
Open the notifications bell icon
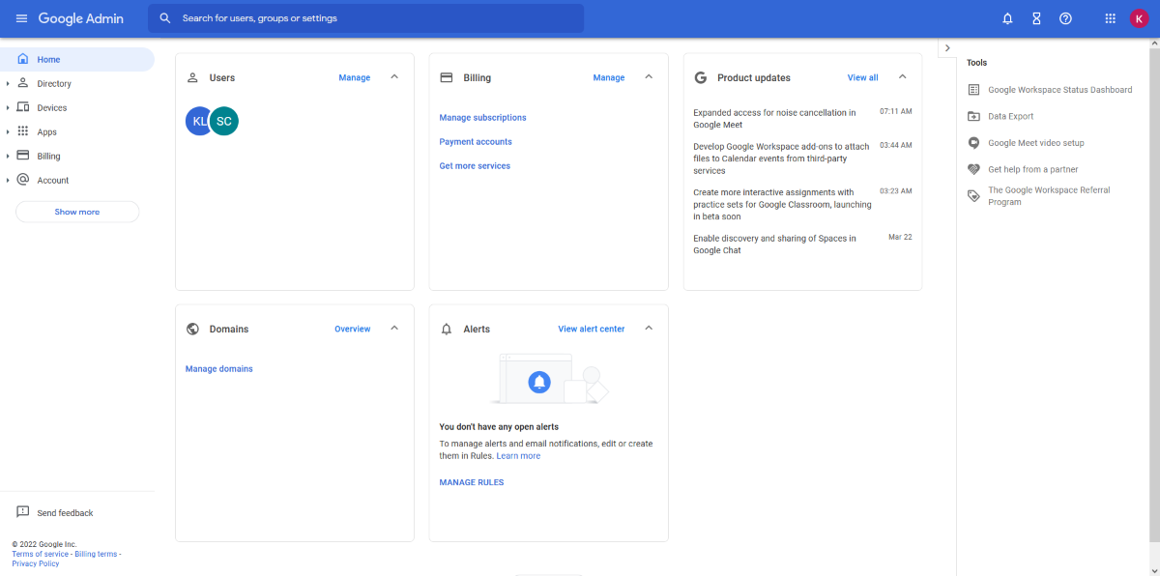point(1006,17)
